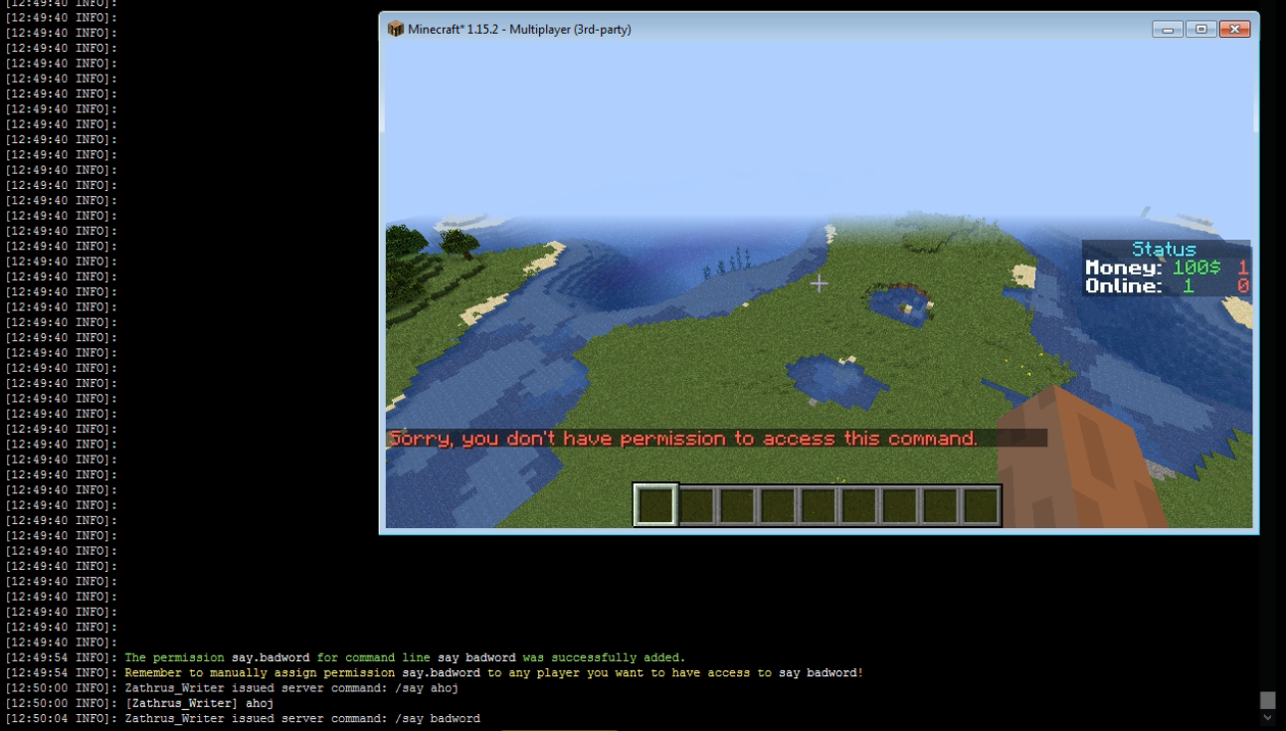
Task: Minimize the Minecraft window
Action: [1168, 29]
